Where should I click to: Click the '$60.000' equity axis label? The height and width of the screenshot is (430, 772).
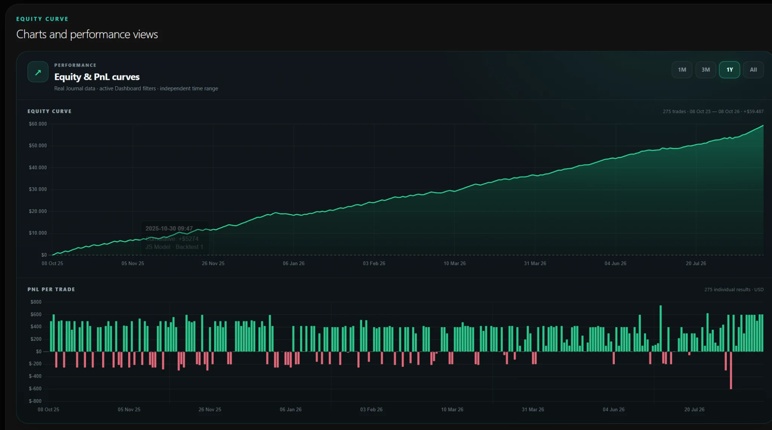click(38, 124)
